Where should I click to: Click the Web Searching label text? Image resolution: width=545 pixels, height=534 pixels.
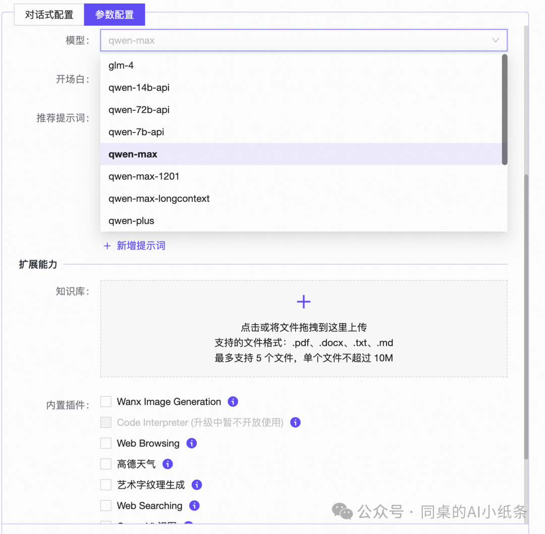149,506
